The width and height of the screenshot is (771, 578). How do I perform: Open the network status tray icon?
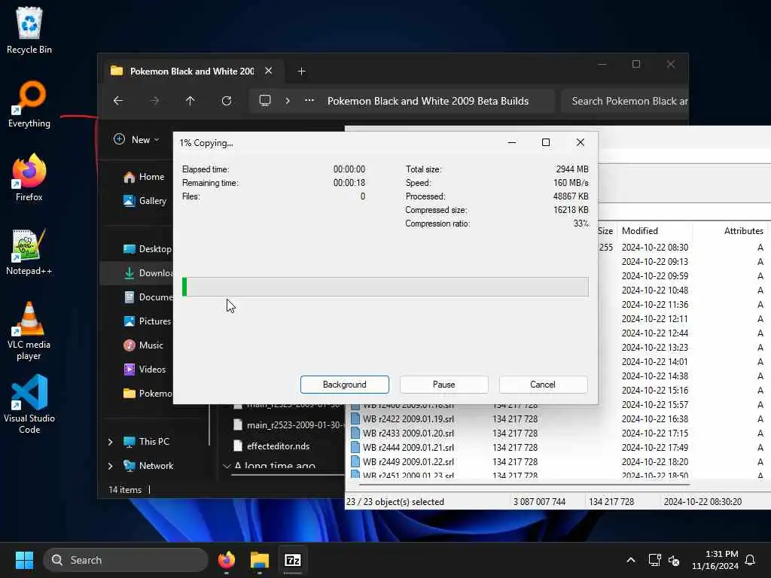click(654, 560)
